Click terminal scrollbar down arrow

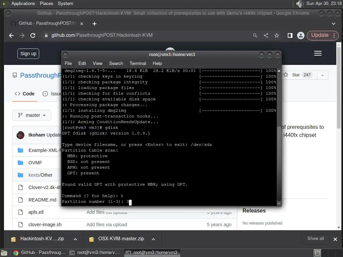(x=279, y=203)
